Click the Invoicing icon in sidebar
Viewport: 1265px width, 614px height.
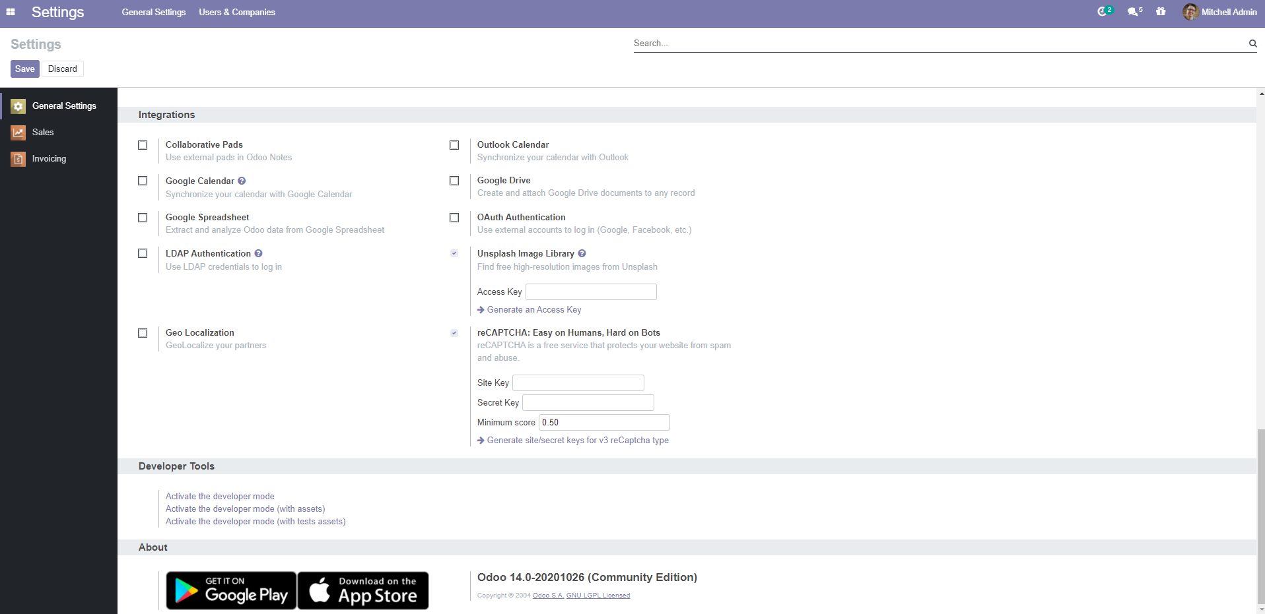click(x=18, y=159)
